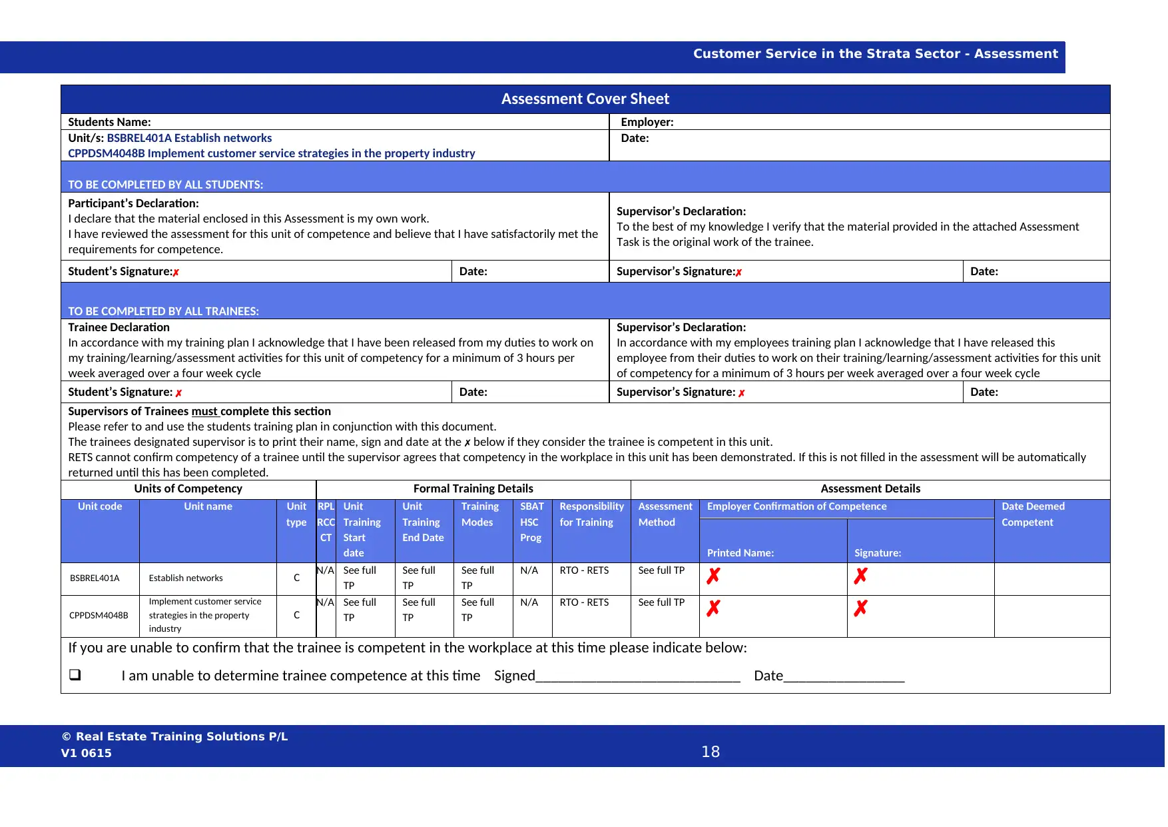
Task: Click Supervisors of Trainees must complete heading
Action: point(199,411)
